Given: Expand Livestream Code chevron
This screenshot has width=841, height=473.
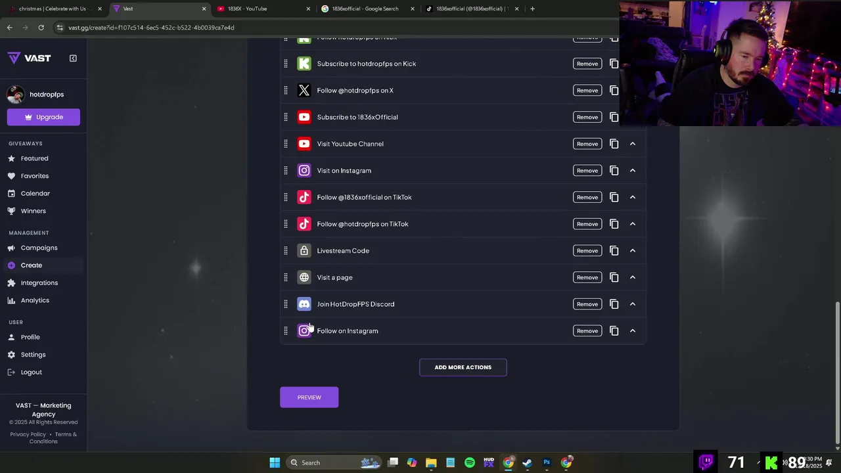Looking at the screenshot, I should tap(633, 251).
